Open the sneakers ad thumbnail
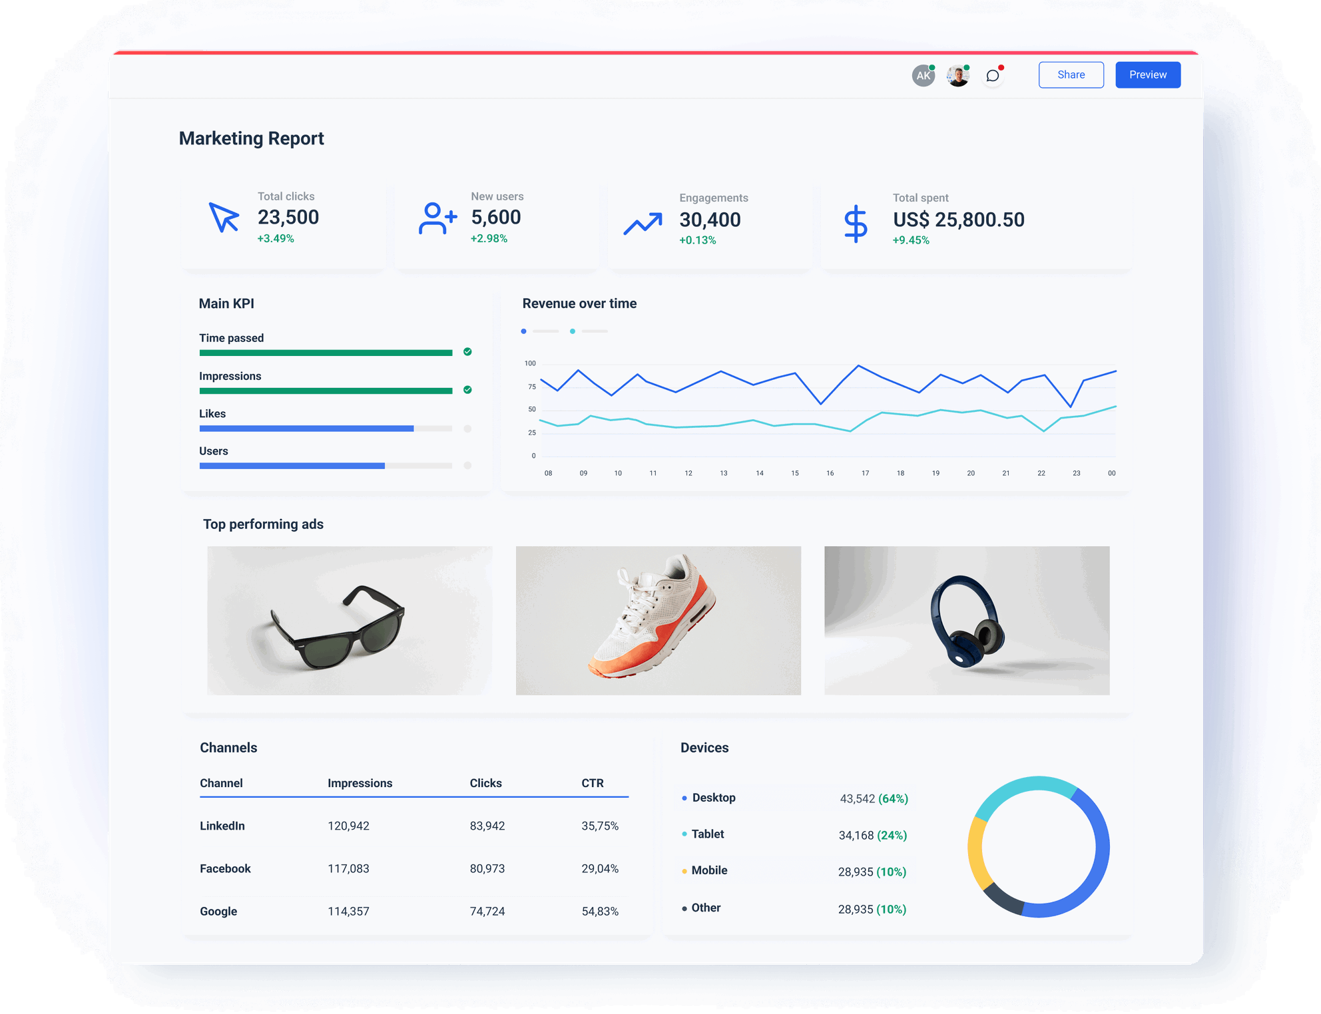 [659, 621]
